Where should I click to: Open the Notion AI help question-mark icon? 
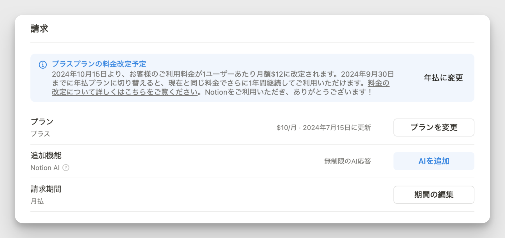[66, 168]
